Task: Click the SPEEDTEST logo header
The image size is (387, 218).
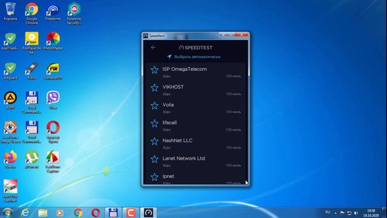Action: [195, 47]
